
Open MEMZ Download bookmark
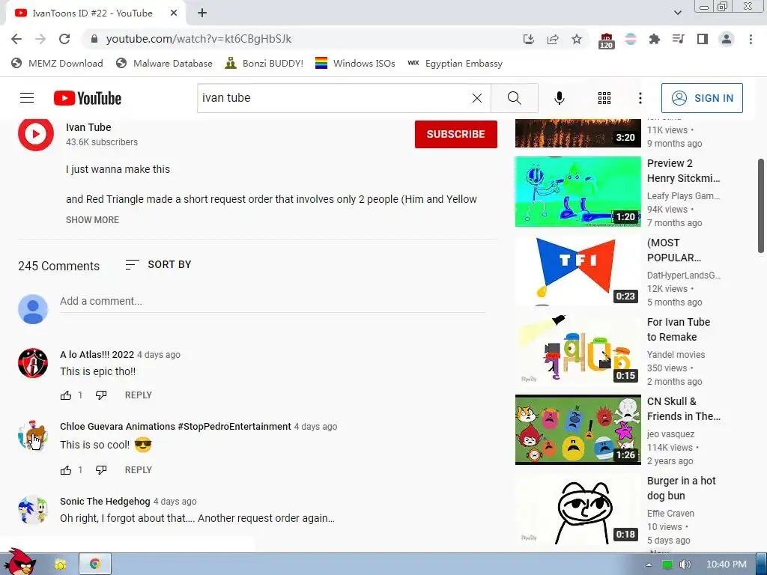tap(57, 64)
